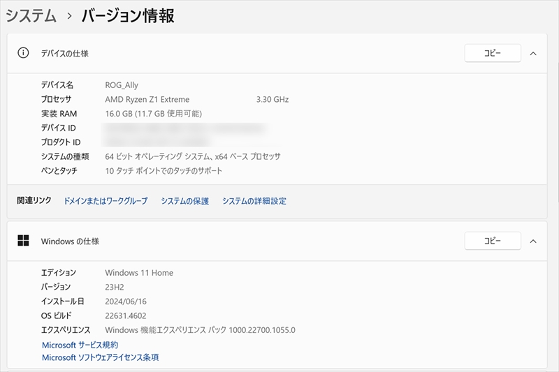Click the 関連リンク label

point(34,200)
